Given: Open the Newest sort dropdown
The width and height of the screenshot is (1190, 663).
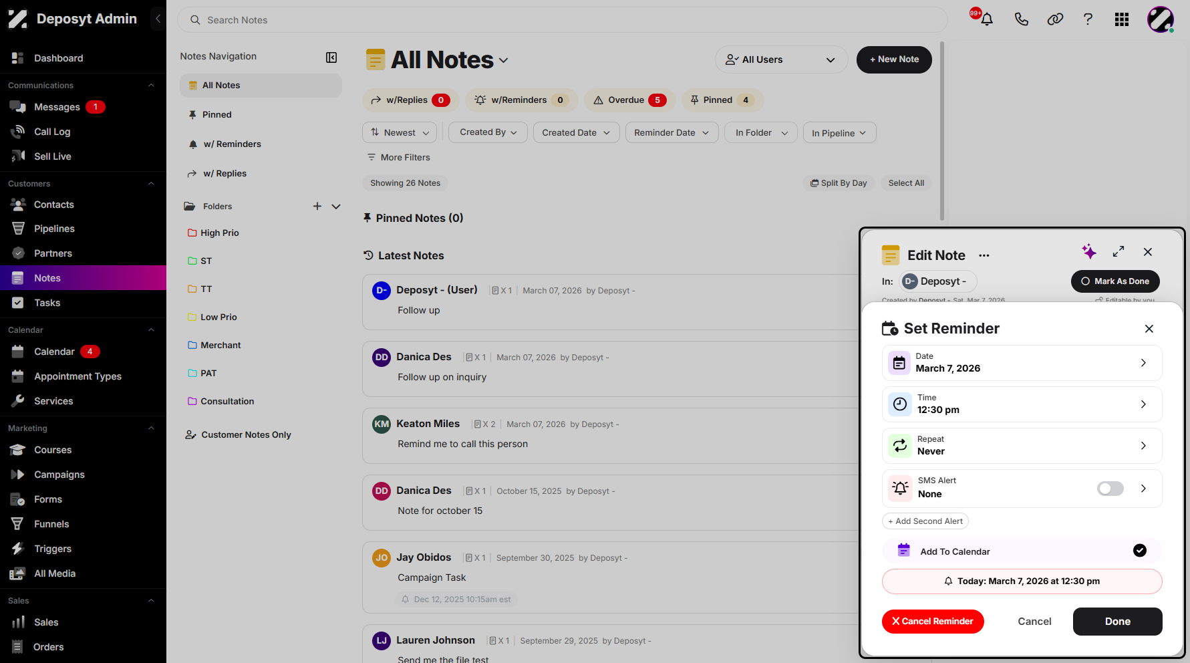Looking at the screenshot, I should tap(400, 132).
